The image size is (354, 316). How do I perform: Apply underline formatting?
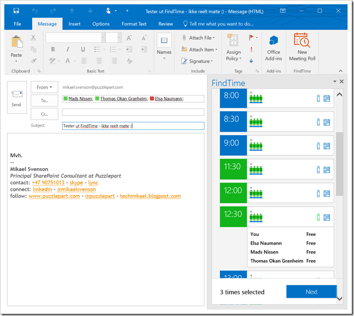83,49
